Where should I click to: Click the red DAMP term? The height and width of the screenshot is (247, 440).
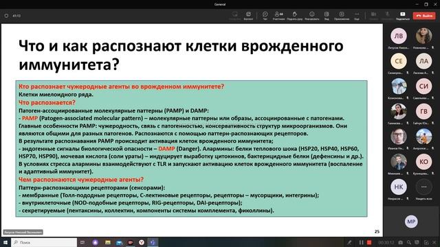tap(166, 148)
